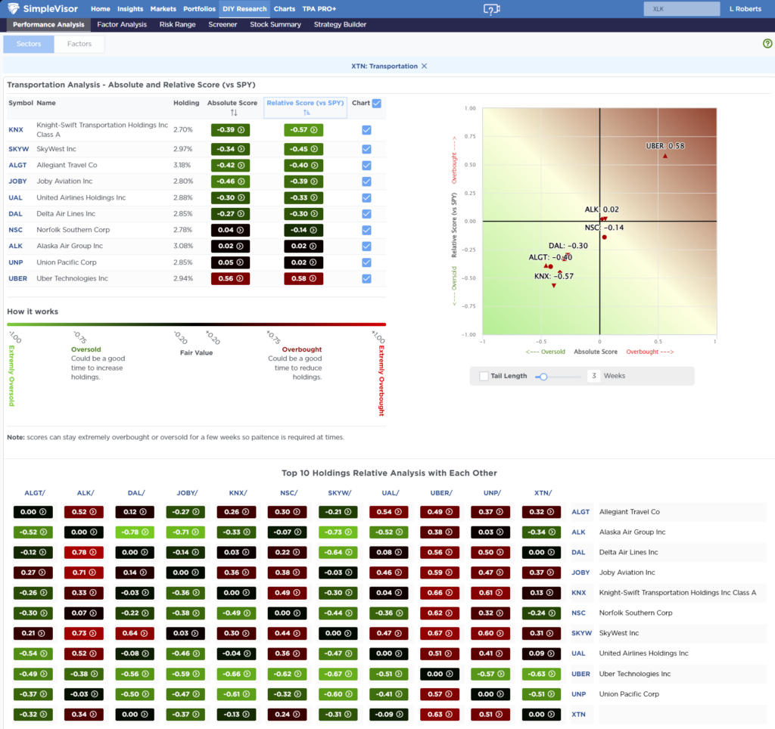The height and width of the screenshot is (729, 775).
Task: Open DAL row ALK/ 0.78 badge
Action: click(x=84, y=553)
